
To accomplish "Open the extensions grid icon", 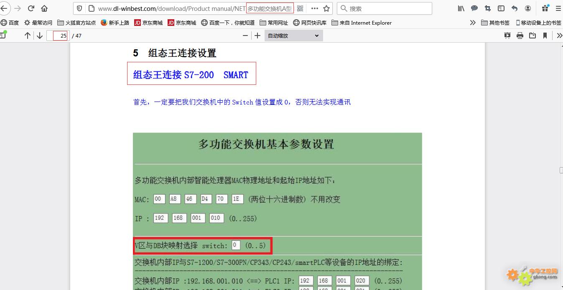I will pyautogui.click(x=545, y=8).
